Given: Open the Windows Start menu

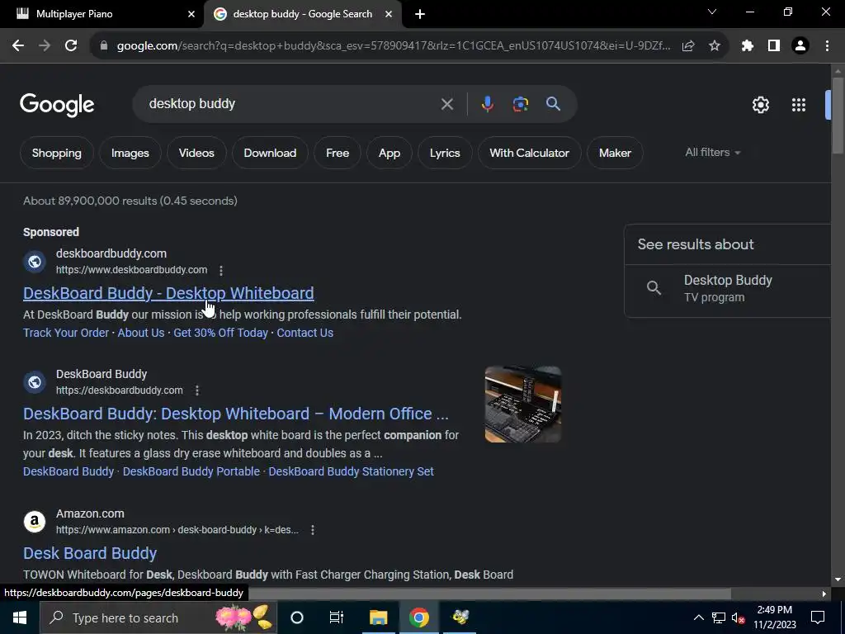Looking at the screenshot, I should [x=20, y=617].
